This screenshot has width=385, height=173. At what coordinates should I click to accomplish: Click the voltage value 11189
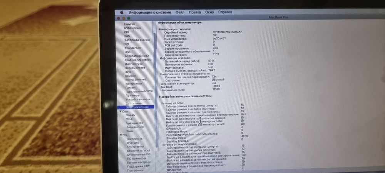216,89
